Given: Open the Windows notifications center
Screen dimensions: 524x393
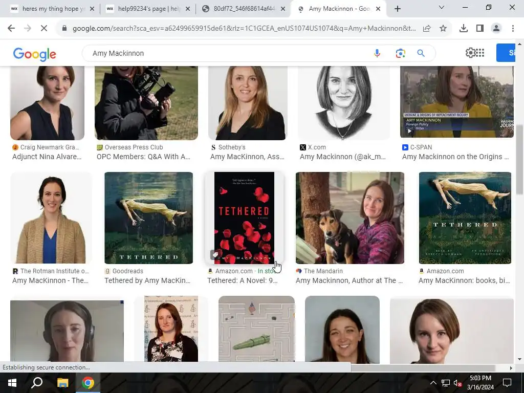Looking at the screenshot, I should (x=507, y=383).
